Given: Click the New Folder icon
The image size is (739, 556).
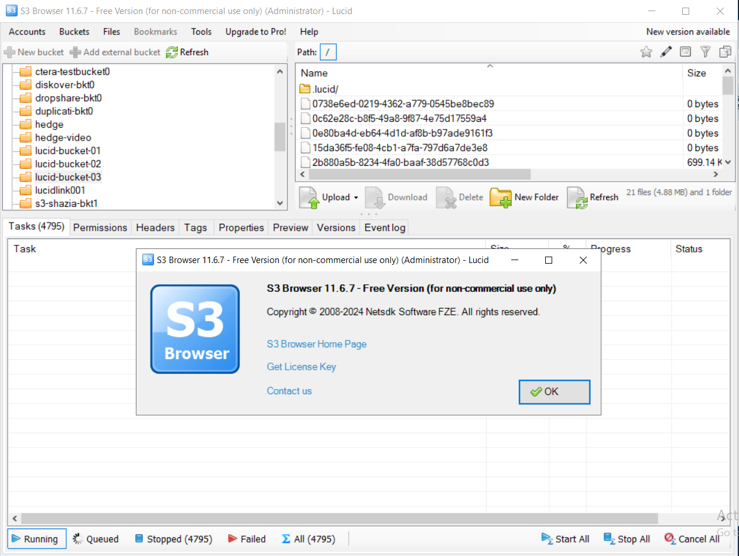Looking at the screenshot, I should [501, 197].
